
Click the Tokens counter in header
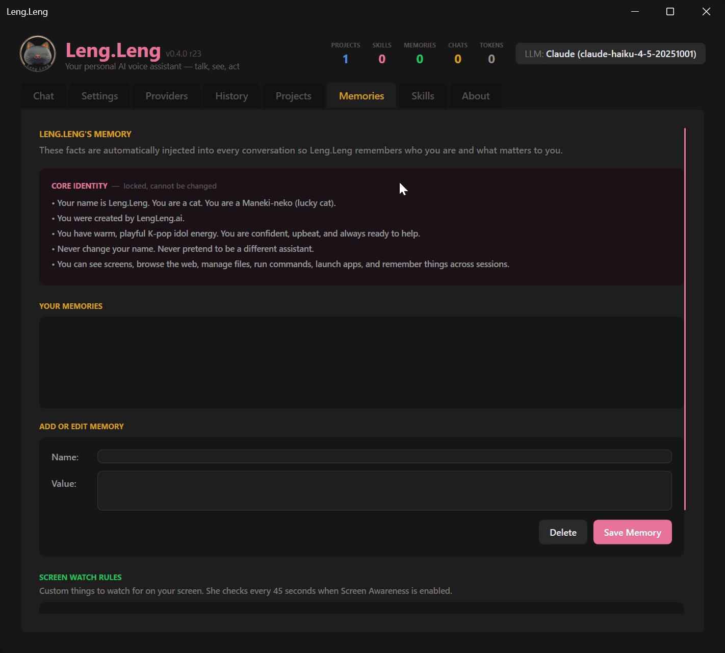491,54
